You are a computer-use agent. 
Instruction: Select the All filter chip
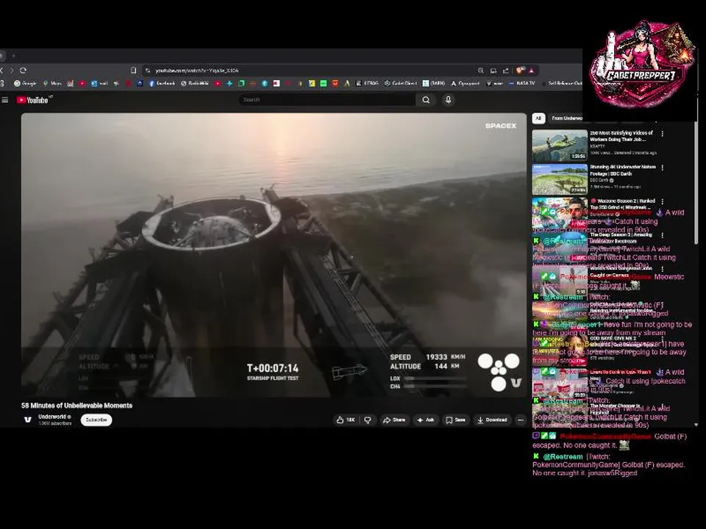[x=538, y=118]
